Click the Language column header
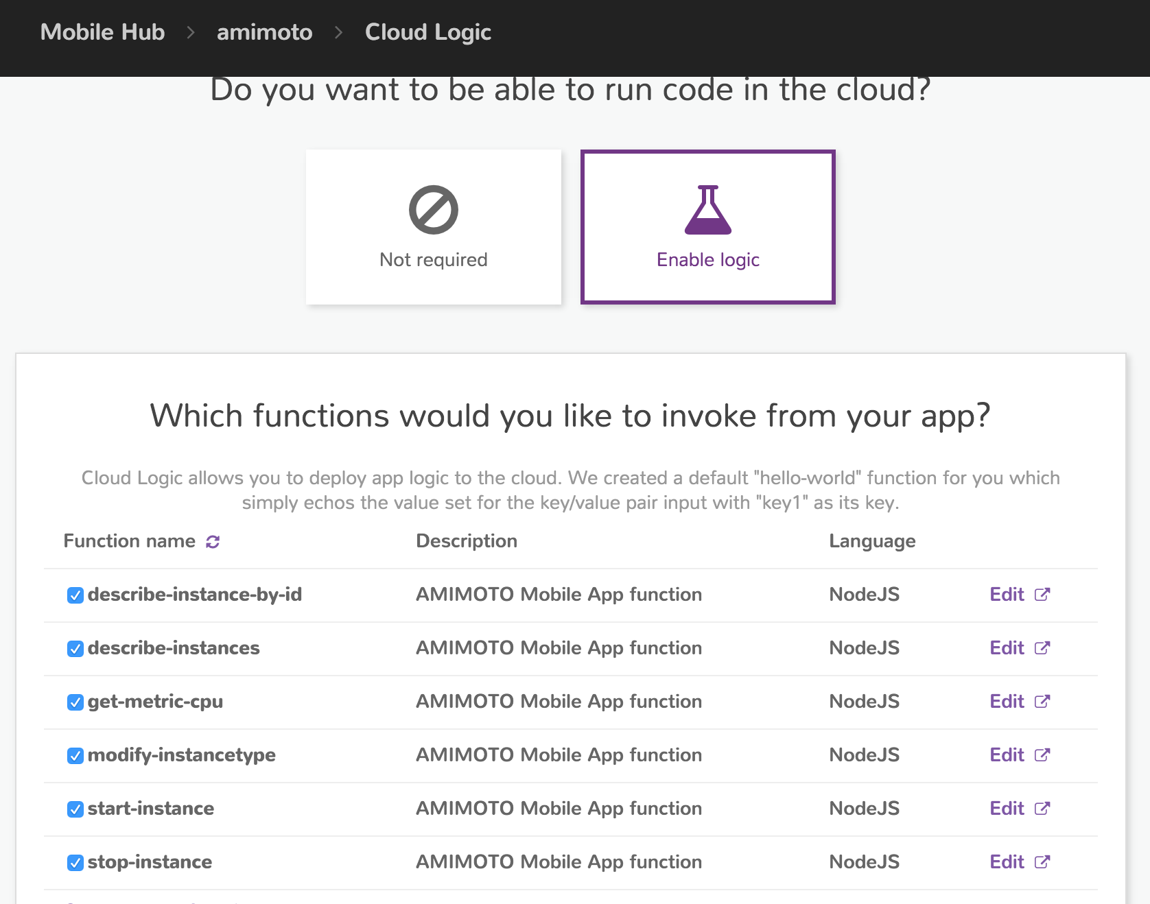 [872, 541]
